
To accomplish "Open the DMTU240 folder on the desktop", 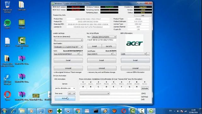I will pos(22,6).
